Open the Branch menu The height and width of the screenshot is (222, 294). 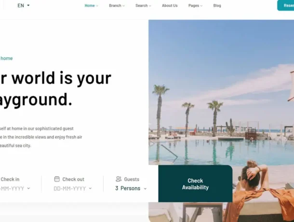(117, 6)
